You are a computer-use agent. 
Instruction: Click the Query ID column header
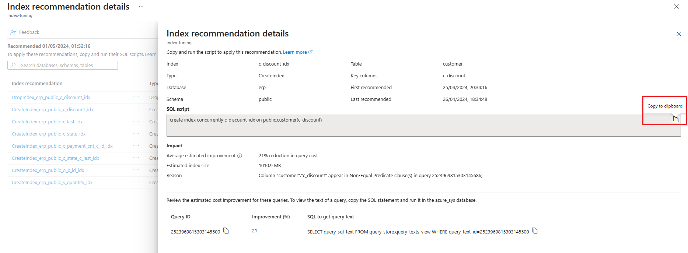click(x=181, y=217)
